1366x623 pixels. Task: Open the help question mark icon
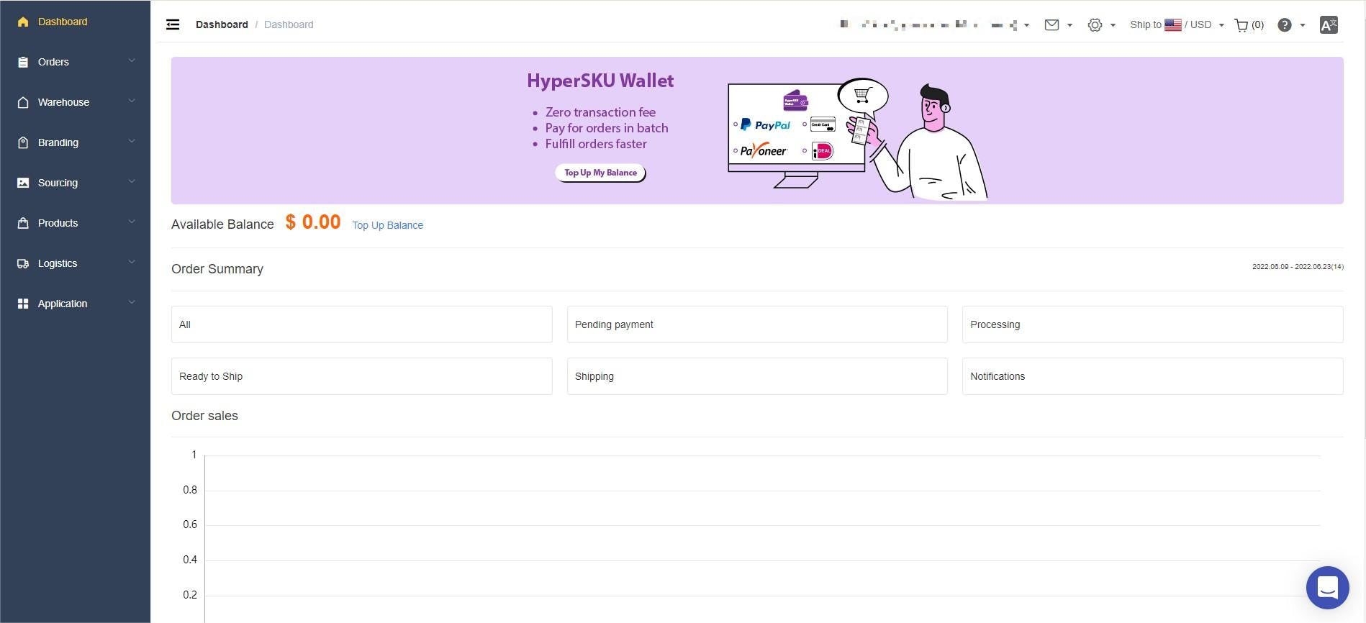tap(1285, 24)
